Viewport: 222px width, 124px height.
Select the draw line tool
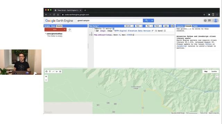(x=53, y=72)
